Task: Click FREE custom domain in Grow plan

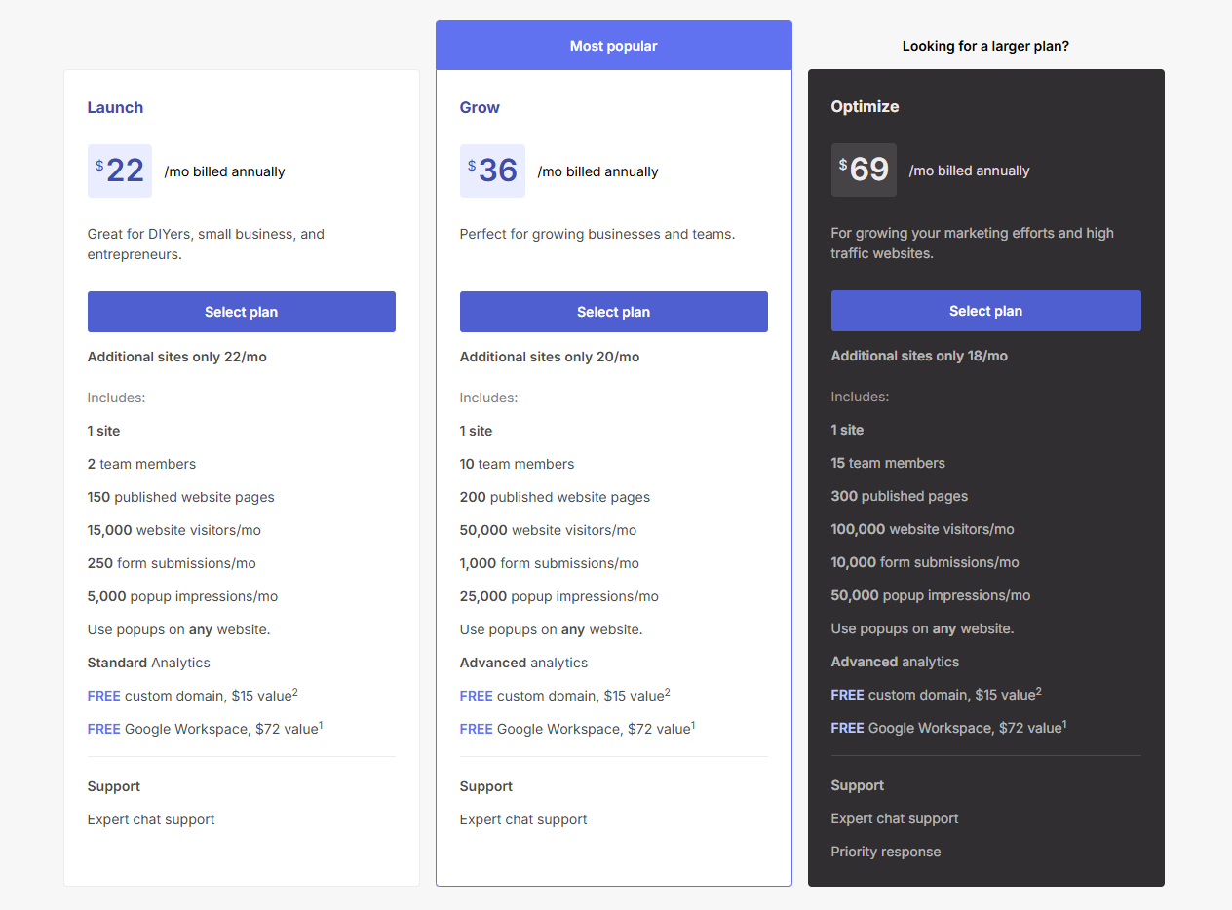Action: tap(564, 696)
